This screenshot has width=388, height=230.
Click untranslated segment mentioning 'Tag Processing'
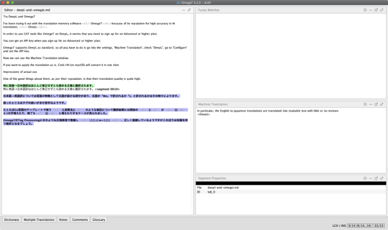(x=95, y=122)
